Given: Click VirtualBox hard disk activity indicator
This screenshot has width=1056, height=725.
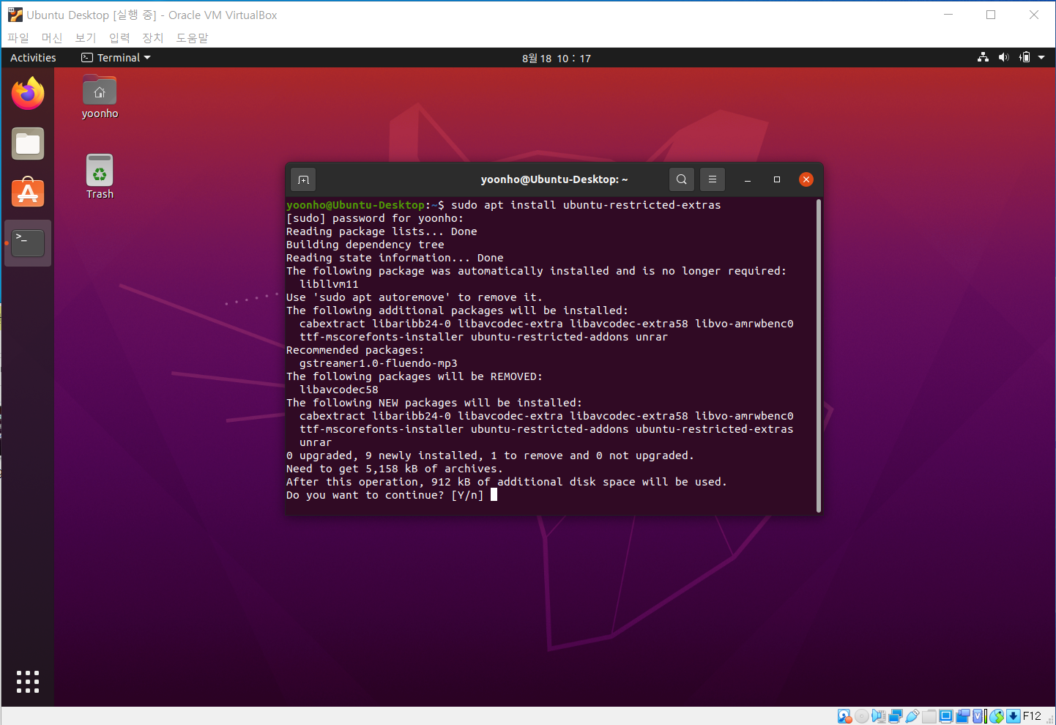Looking at the screenshot, I should tap(844, 716).
